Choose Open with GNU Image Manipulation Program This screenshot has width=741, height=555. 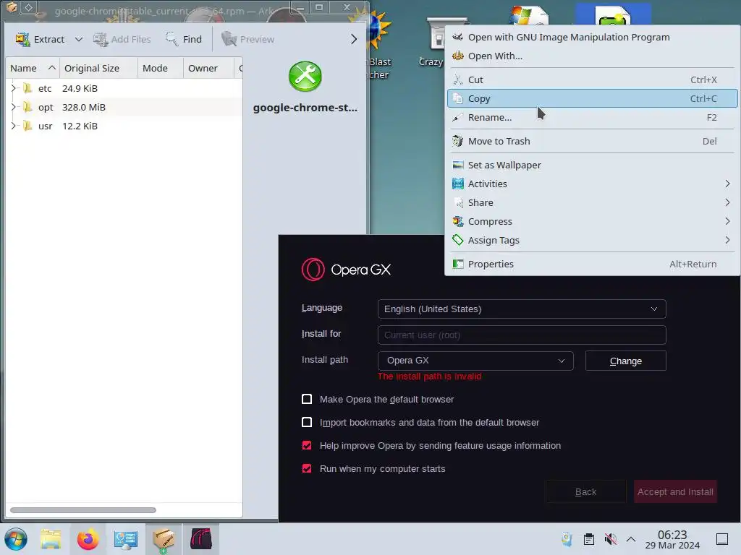click(x=592, y=38)
